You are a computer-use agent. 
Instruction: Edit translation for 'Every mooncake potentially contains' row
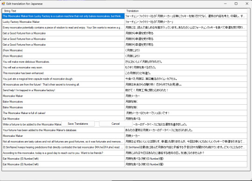pyautogui.click(x=186, y=27)
